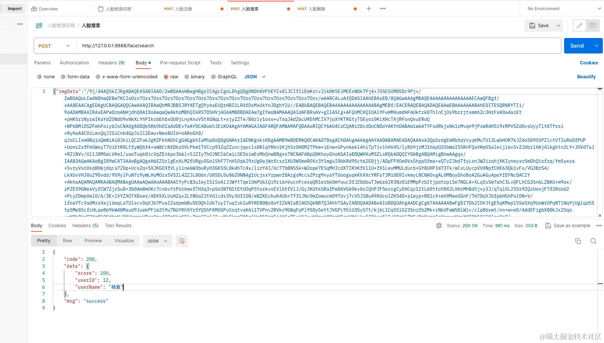
Task: Open the Tests tab
Action: pos(216,63)
